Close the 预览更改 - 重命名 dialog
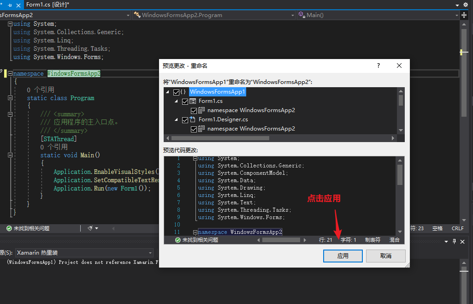 [399, 66]
